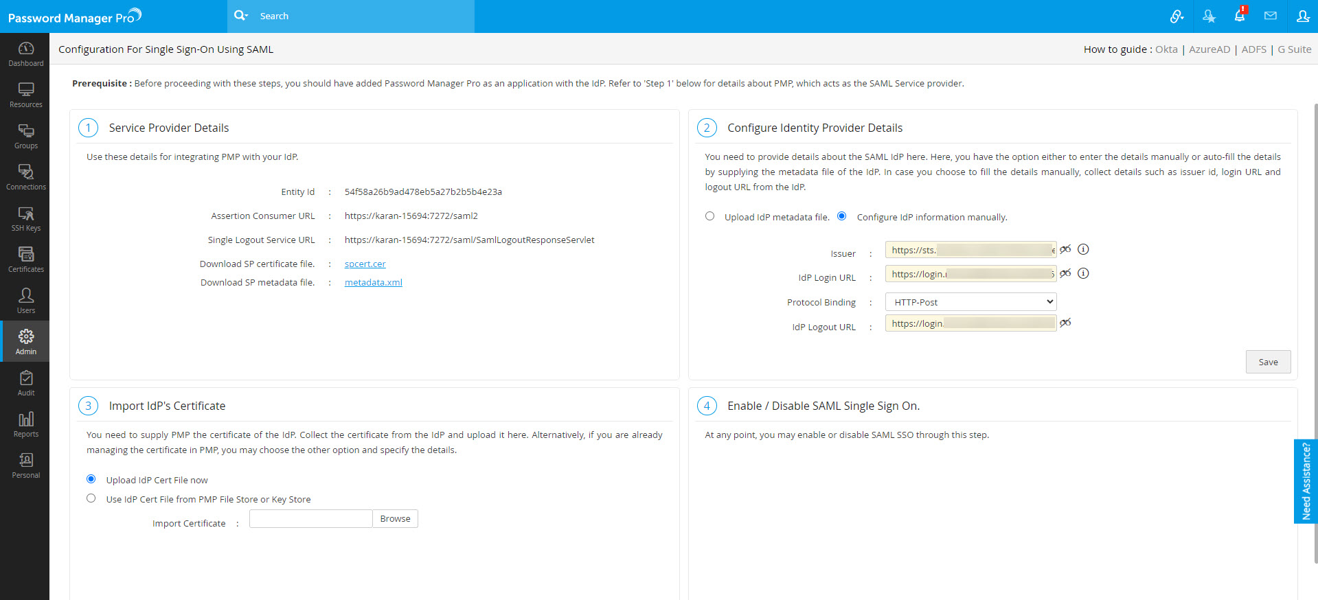Download the spcert.cer file
The width and height of the screenshot is (1318, 600).
(365, 264)
